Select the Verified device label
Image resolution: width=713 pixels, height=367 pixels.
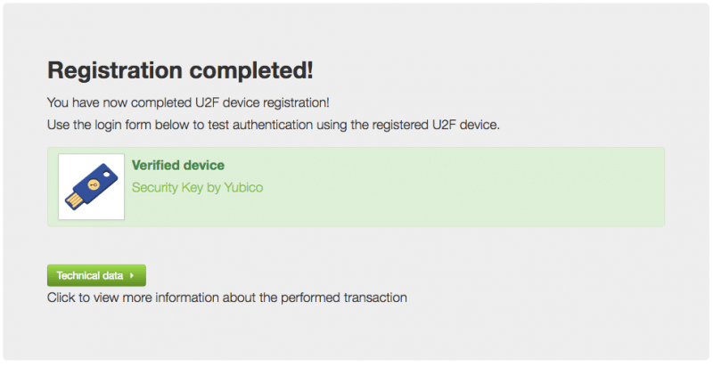coord(178,166)
